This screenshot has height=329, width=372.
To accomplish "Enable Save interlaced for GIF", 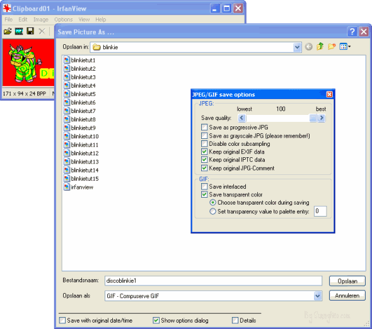I will 204,186.
